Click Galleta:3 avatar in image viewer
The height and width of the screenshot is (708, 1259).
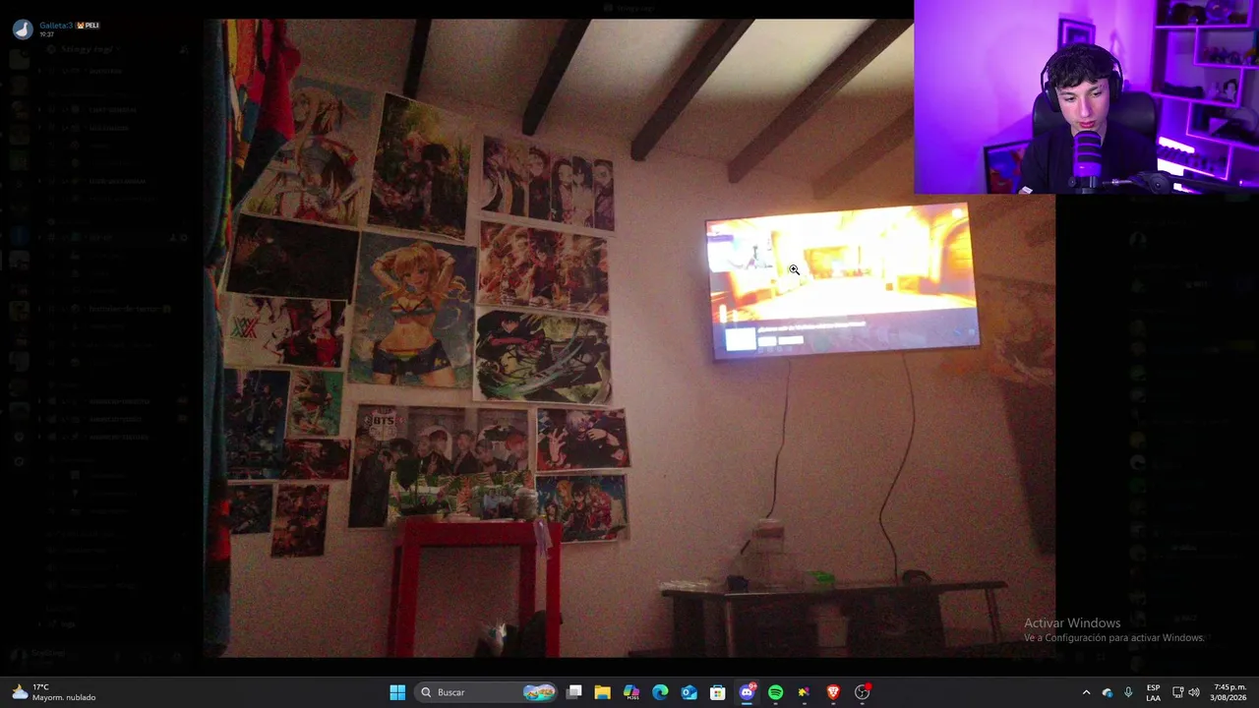point(23,29)
